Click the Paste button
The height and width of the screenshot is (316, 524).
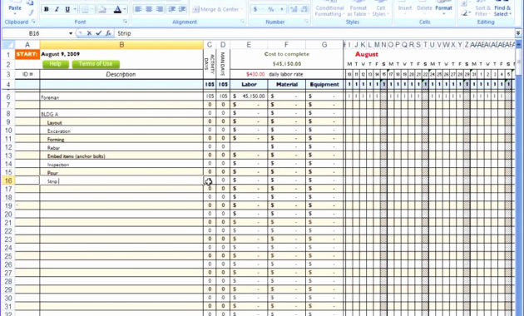pos(15,7)
